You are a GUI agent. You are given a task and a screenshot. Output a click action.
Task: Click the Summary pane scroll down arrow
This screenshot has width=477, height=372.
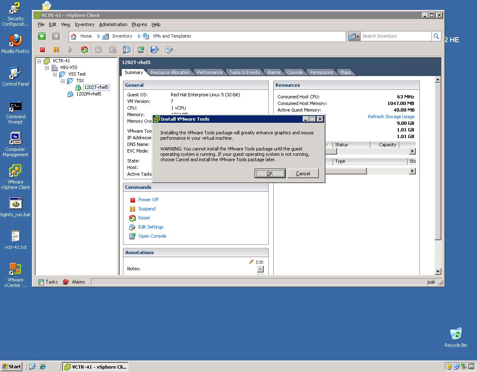[x=438, y=272]
